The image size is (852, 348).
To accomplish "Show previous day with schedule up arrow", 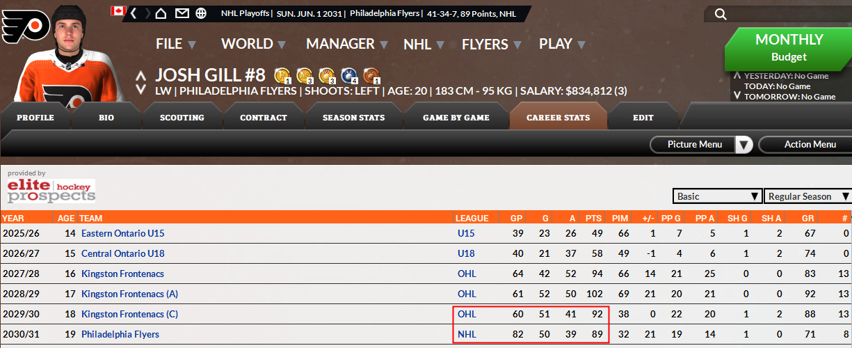I will [x=737, y=75].
